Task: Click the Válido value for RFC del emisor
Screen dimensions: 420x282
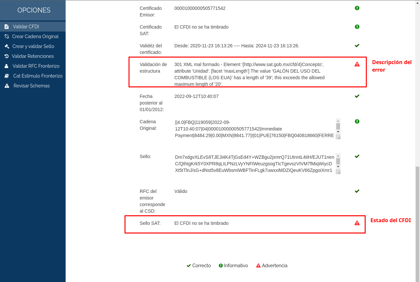Action: (181, 191)
